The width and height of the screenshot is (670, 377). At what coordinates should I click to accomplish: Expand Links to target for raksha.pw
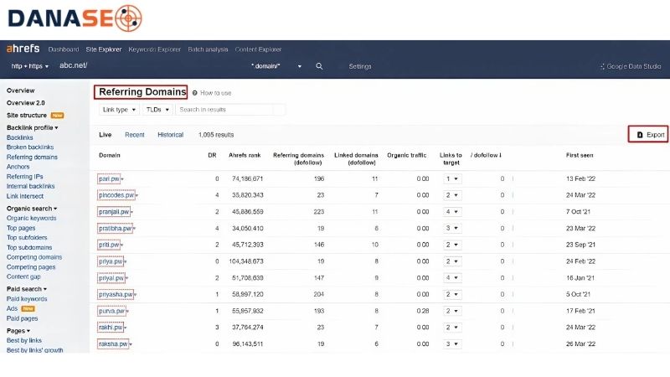click(452, 344)
